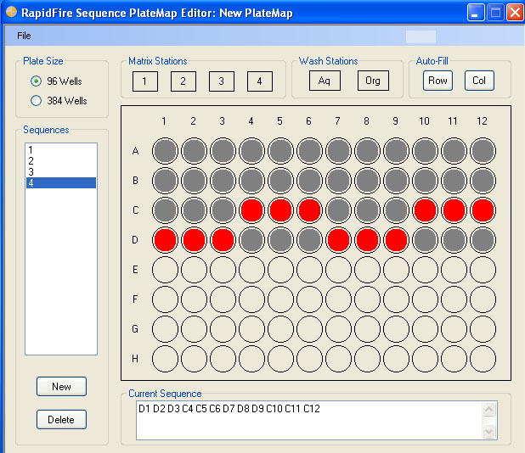The width and height of the screenshot is (525, 453).
Task: Select sequence 3 in the list
Action: pos(61,172)
